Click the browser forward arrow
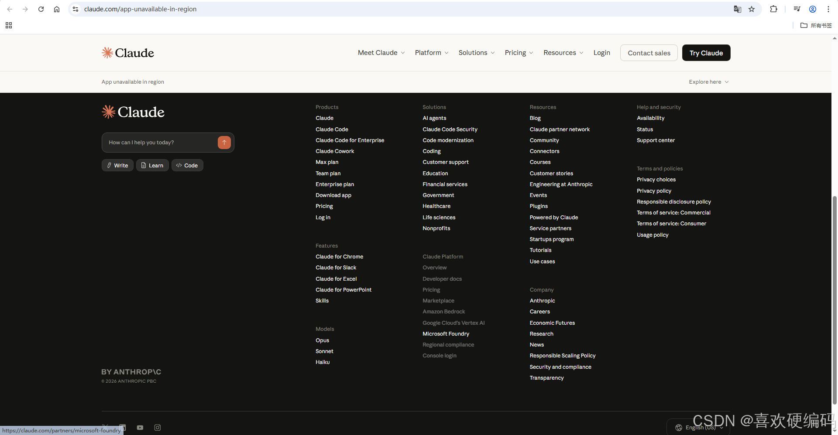The width and height of the screenshot is (838, 435). [25, 9]
